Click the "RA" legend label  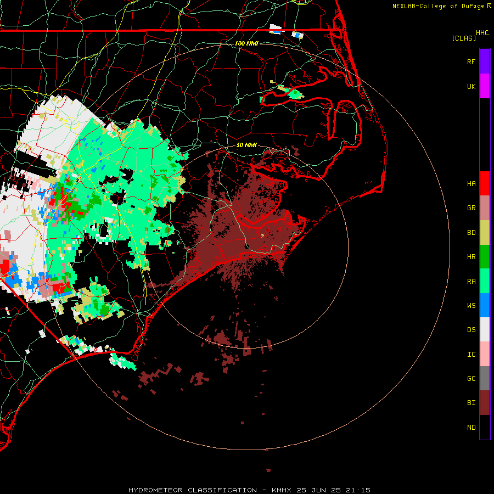coord(471,282)
